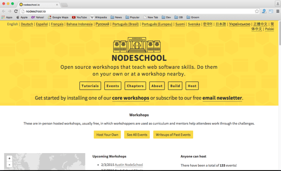The image size is (281, 171).
Task: Close the nodeschool.io tab
Action: [57, 5]
